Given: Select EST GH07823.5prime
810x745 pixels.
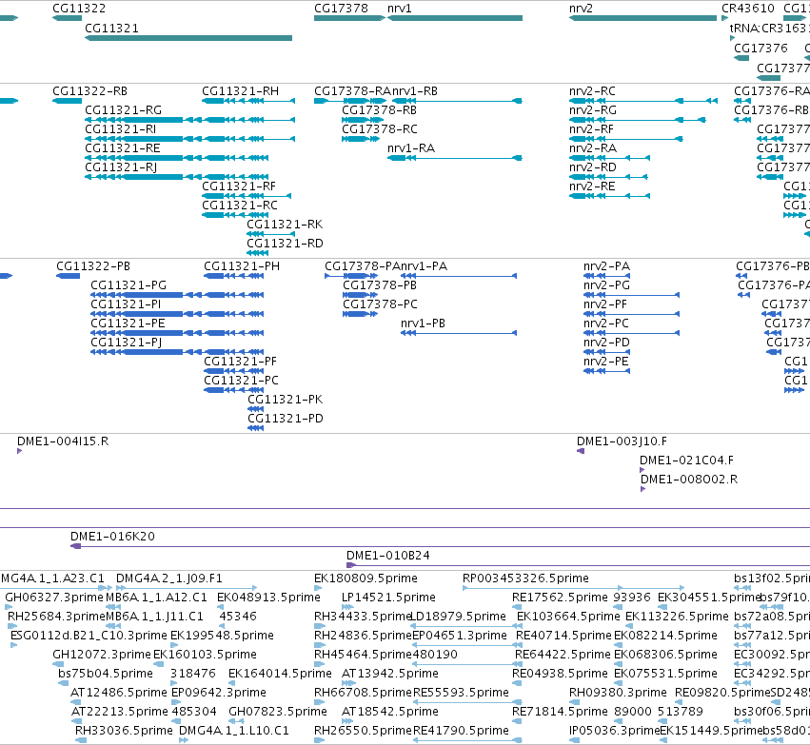Looking at the screenshot, I should pos(278,712).
